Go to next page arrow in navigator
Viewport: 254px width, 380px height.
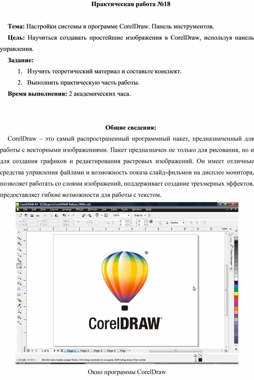coord(55,351)
